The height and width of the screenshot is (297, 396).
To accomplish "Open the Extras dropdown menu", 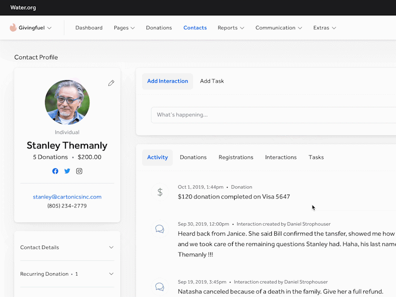I will click(325, 28).
